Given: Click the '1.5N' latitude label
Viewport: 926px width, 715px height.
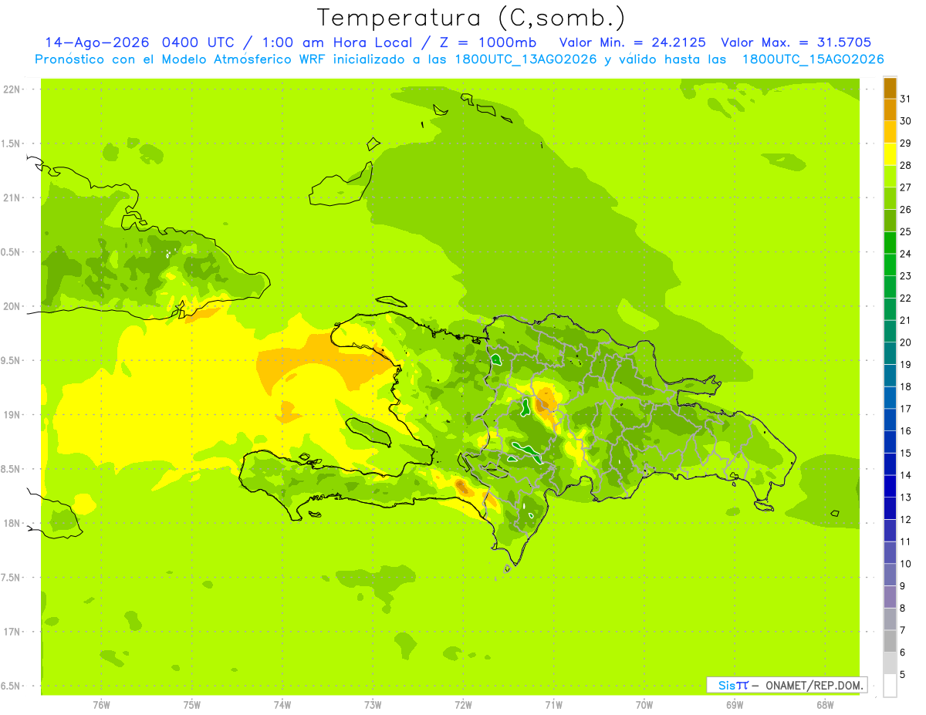Looking at the screenshot, I should pos(11,143).
